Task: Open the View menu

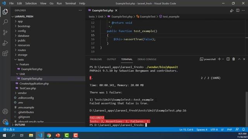Action: coord(43,3)
